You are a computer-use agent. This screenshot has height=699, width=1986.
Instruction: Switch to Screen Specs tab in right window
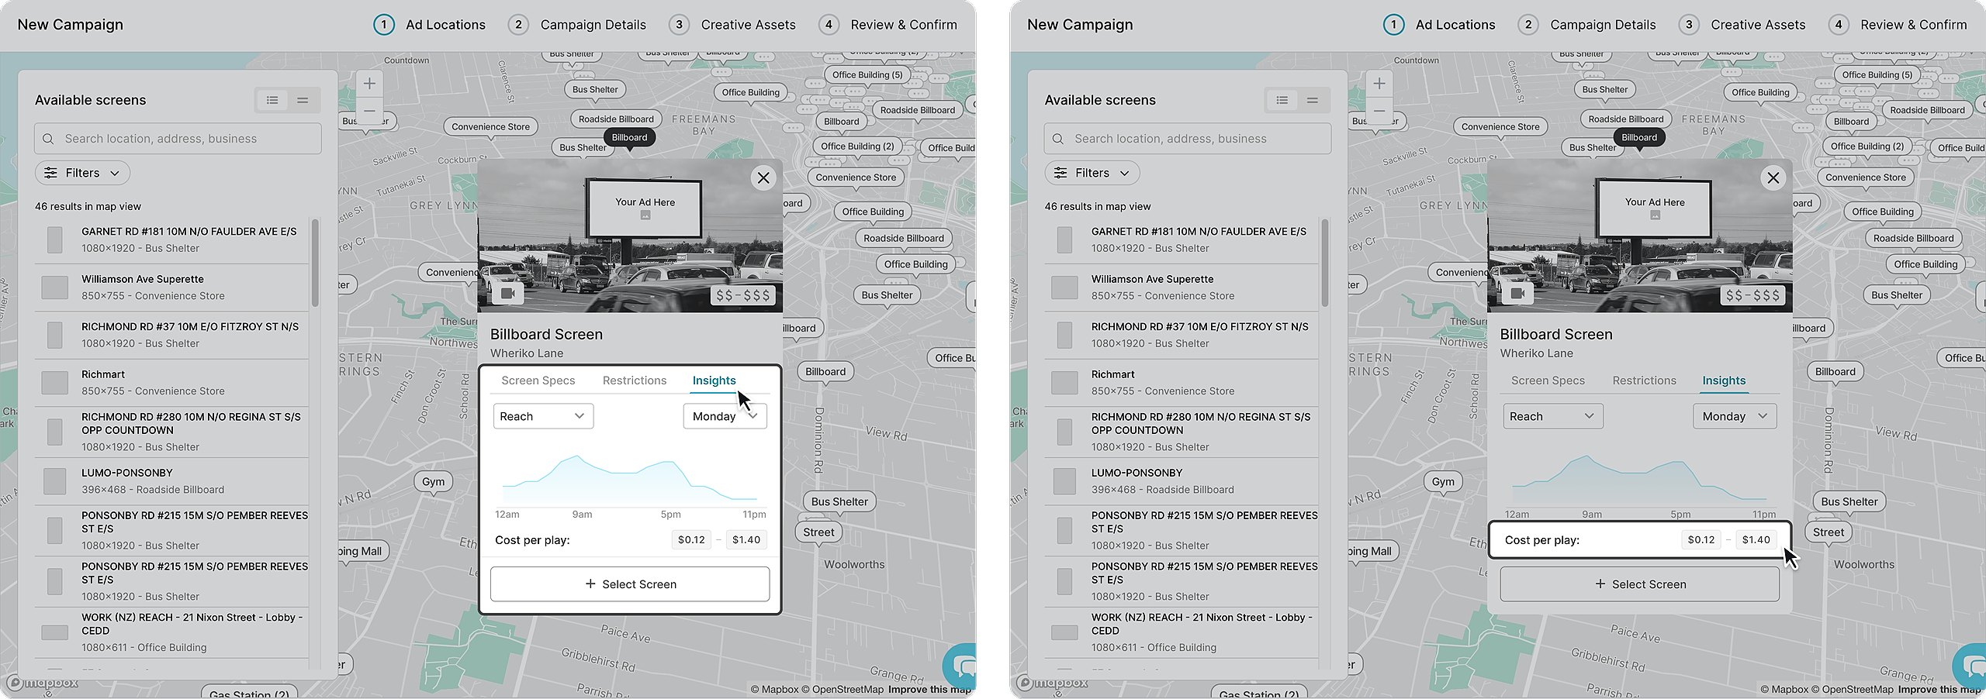[x=1548, y=380]
